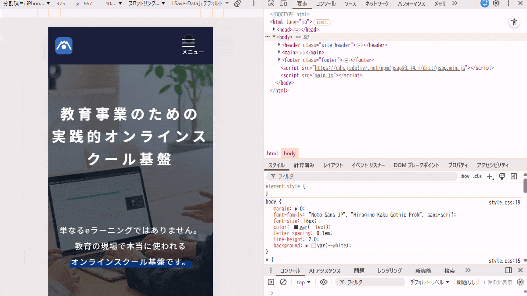
Task: Toggle the device toolbar icon
Action: click(284, 4)
